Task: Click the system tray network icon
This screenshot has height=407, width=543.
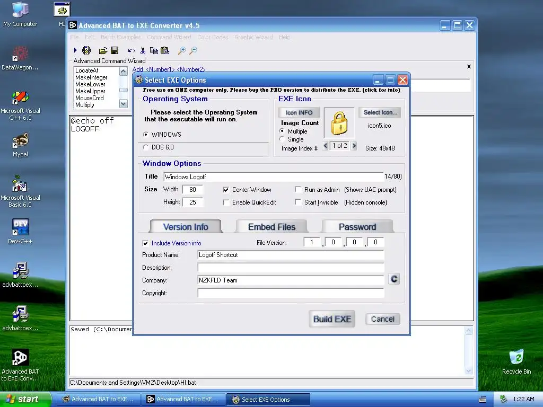Action: pos(503,399)
